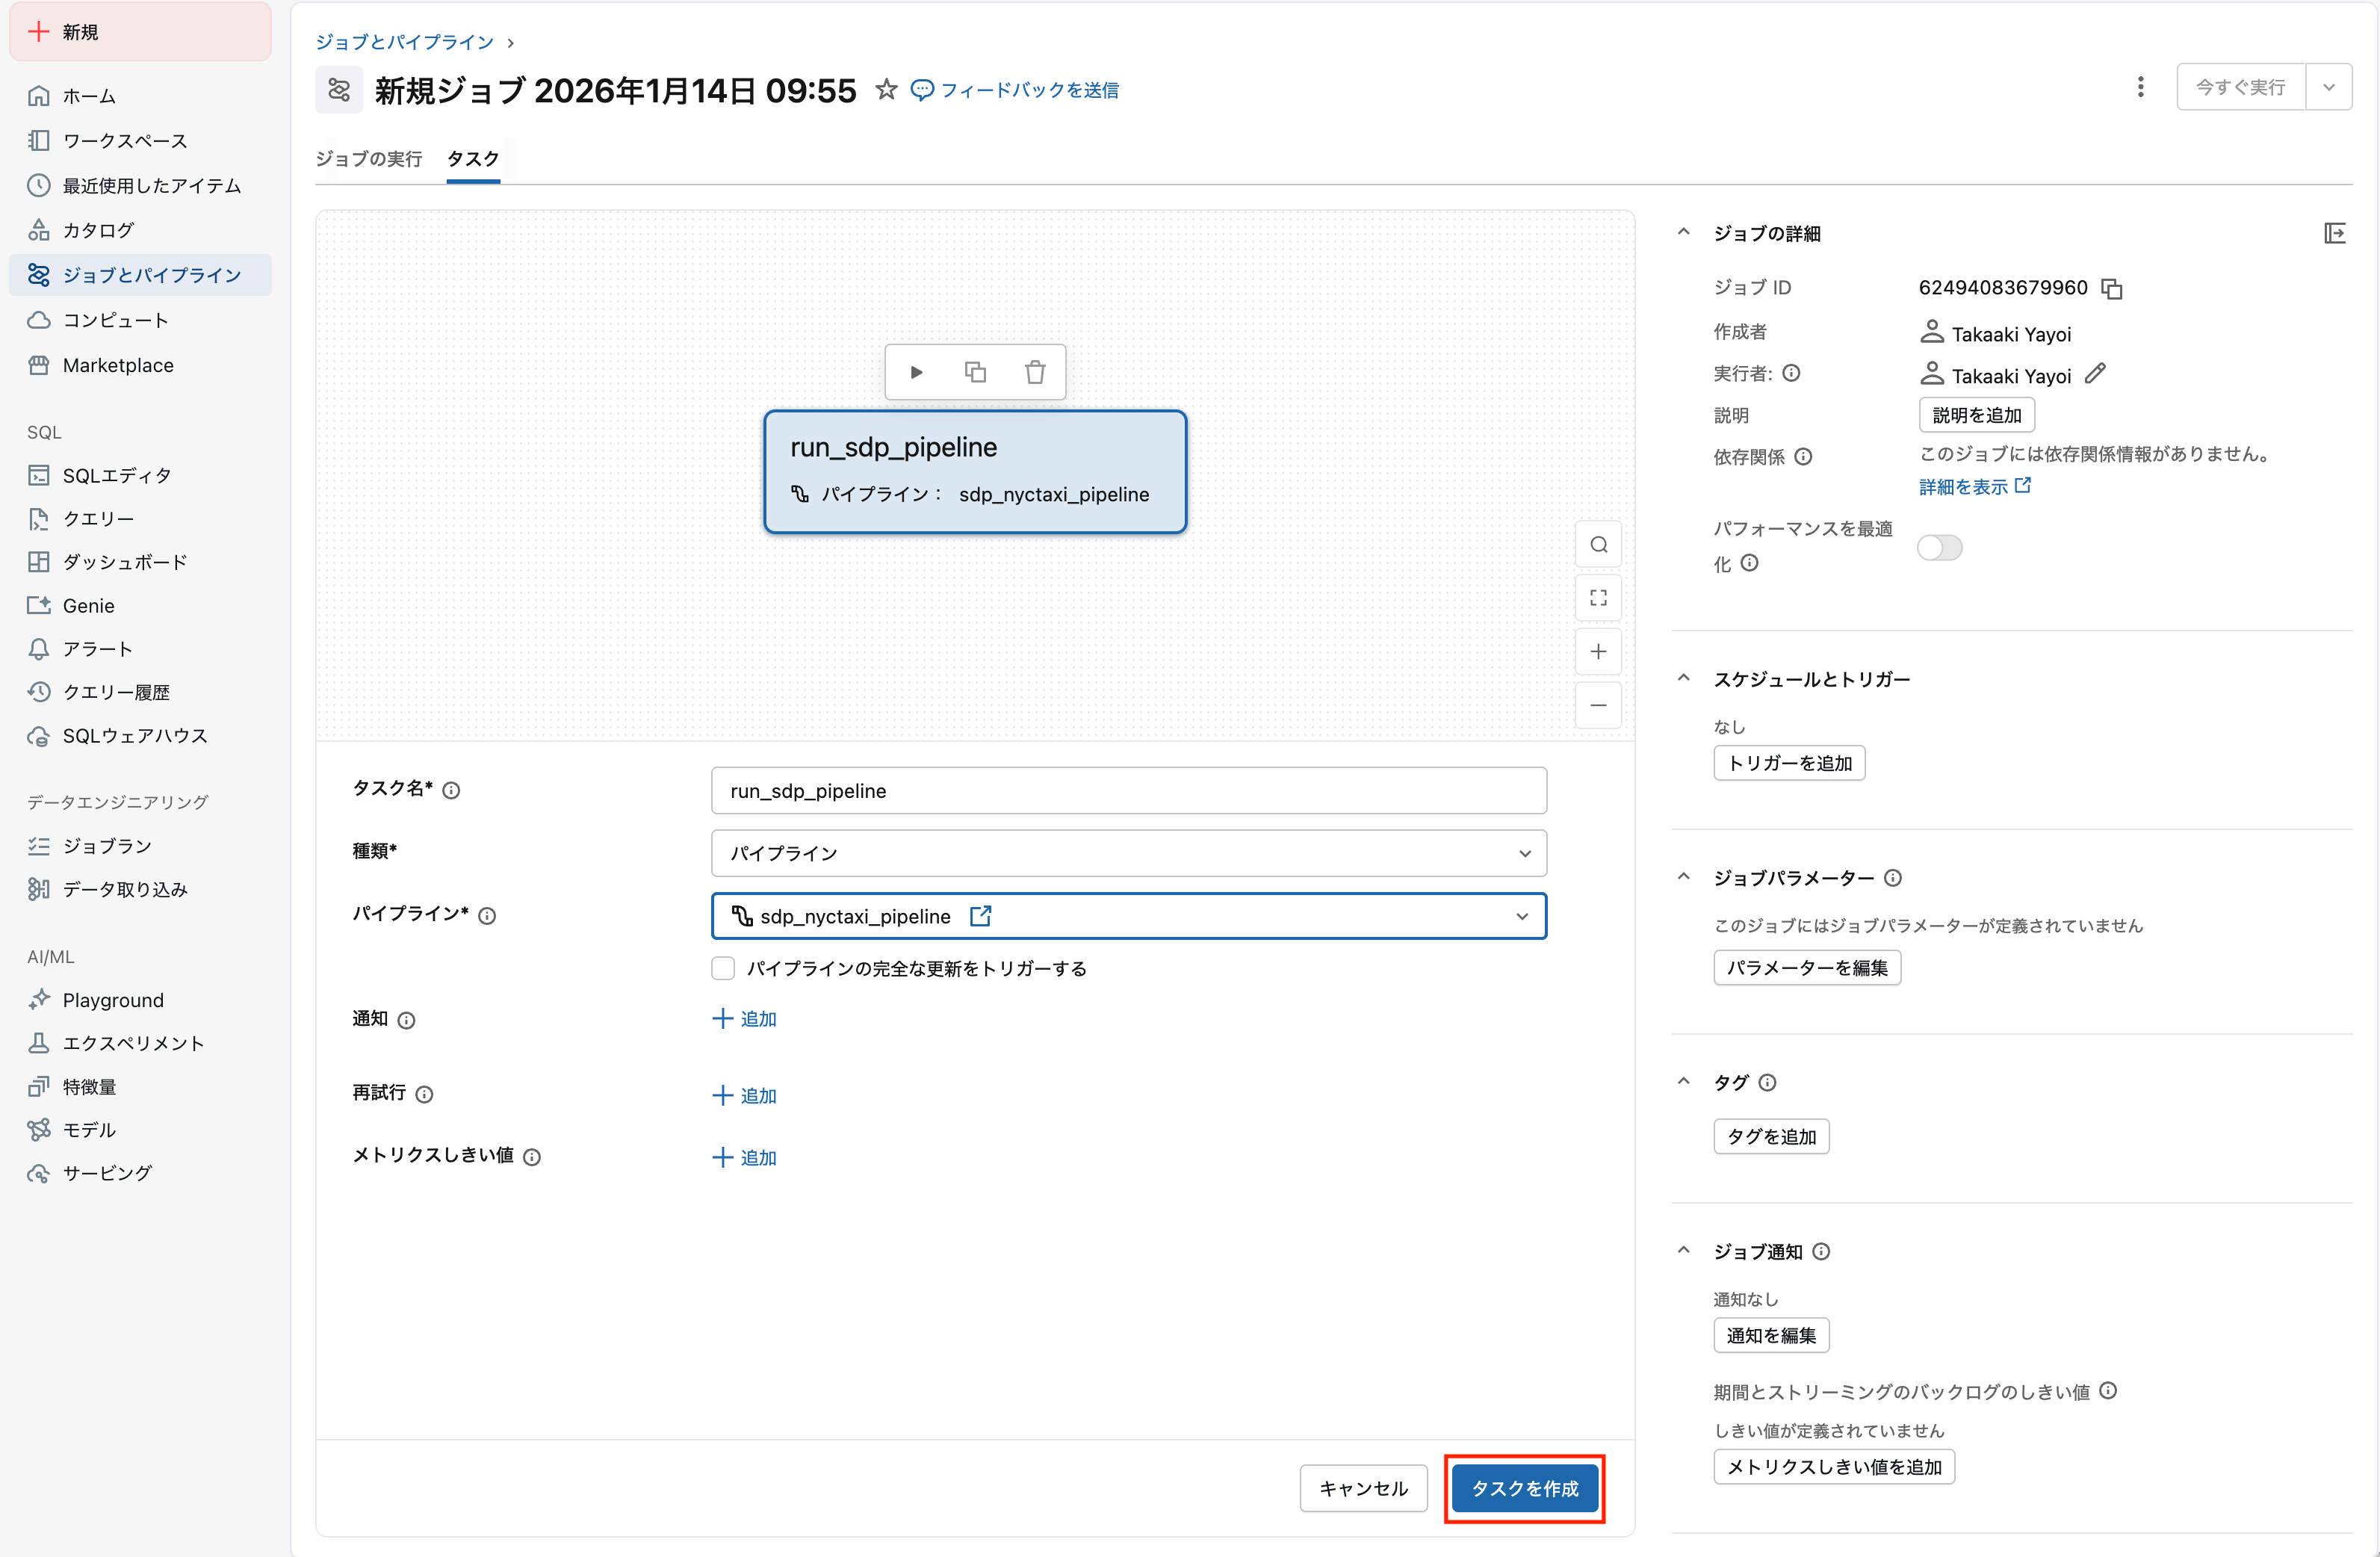Open Marketplace from the sidebar
Viewport: 2380px width, 1557px height.
pyautogui.click(x=117, y=365)
